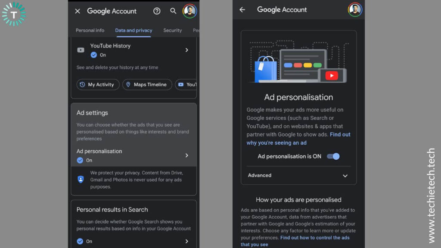Open YouTube History details via its chevron
This screenshot has height=248, width=441.
pos(187,50)
